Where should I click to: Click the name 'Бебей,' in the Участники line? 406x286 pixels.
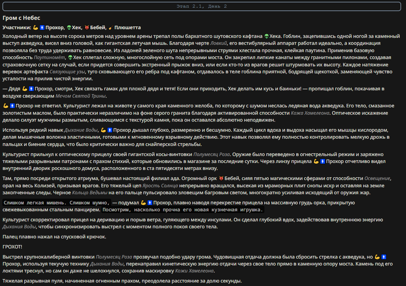point(98,27)
